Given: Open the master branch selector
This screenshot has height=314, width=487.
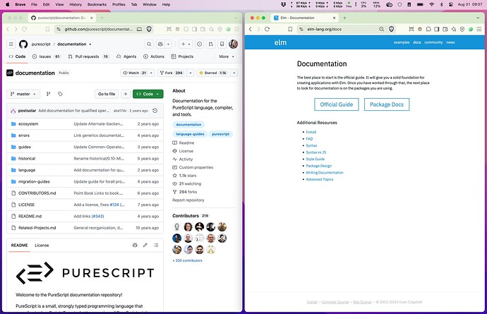Looking at the screenshot, I should 23,94.
